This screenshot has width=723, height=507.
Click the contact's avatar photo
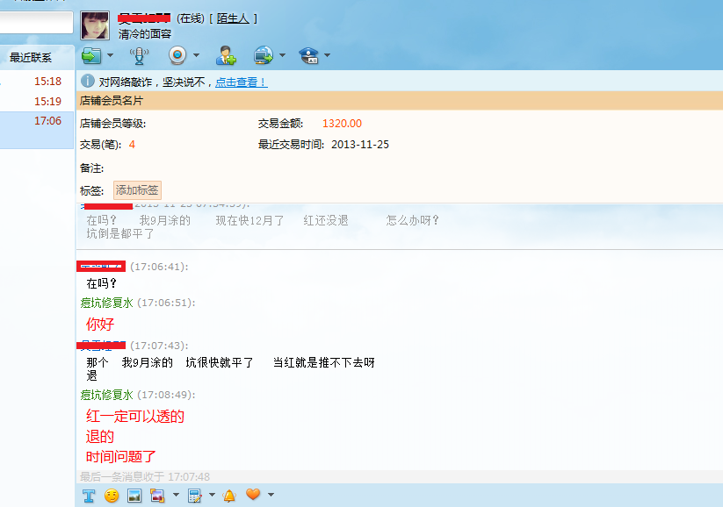(x=95, y=26)
